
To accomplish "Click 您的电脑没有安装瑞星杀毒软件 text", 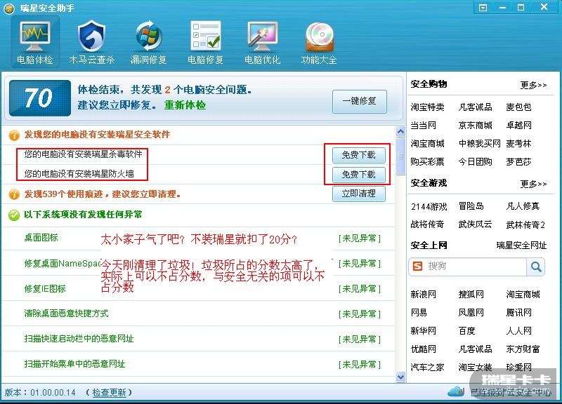I will [x=83, y=154].
